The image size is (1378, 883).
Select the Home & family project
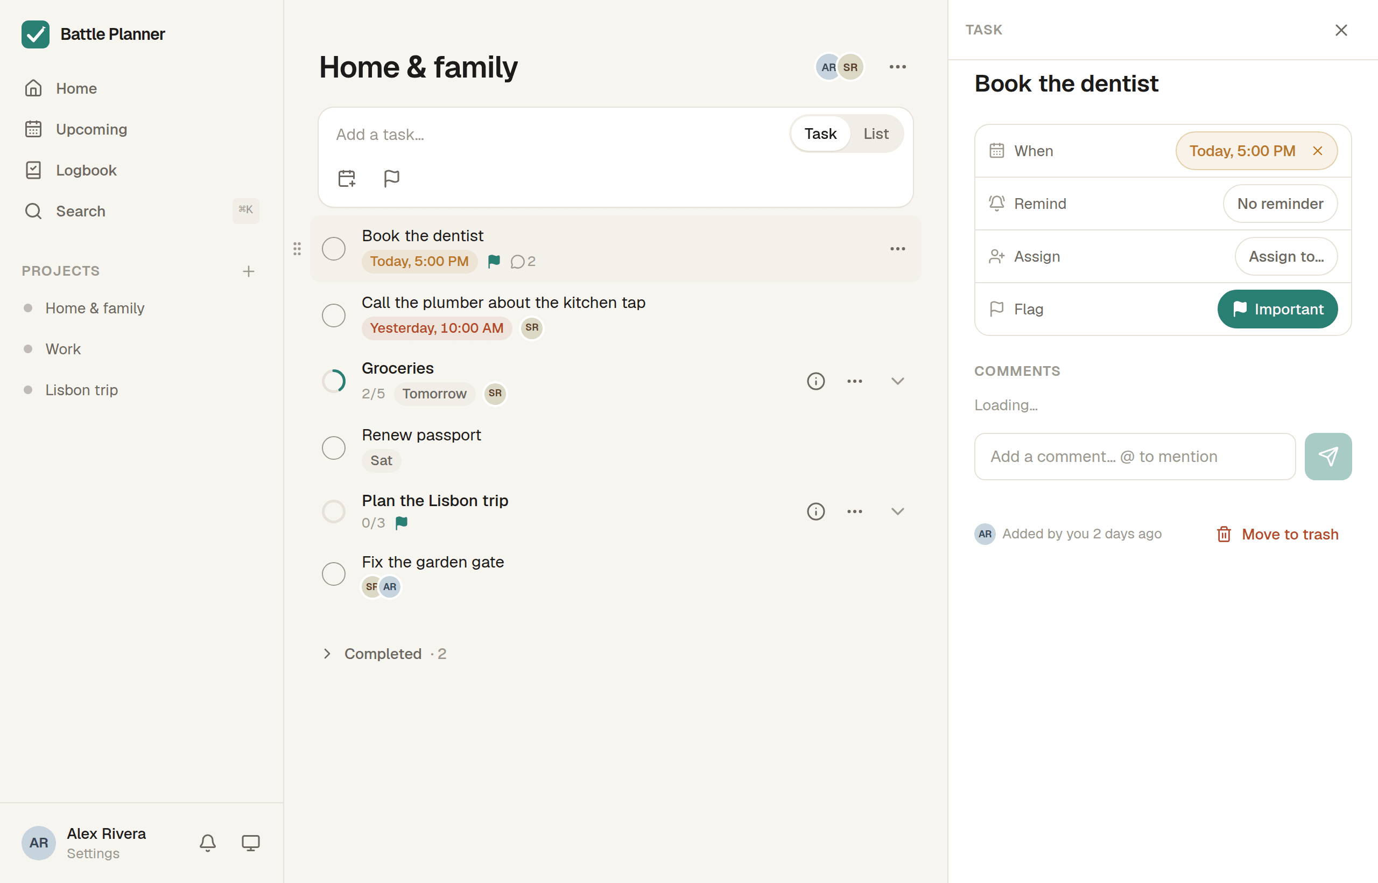[x=142, y=308]
